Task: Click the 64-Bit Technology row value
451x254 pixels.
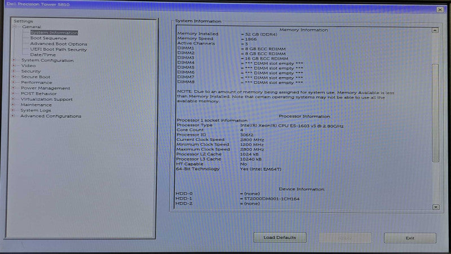Action: click(260, 169)
